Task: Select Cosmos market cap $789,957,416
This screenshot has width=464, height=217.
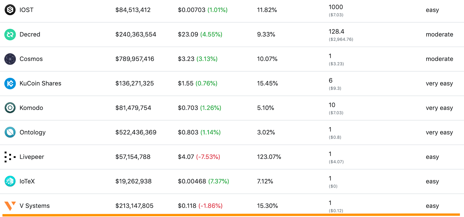Action: coord(135,59)
